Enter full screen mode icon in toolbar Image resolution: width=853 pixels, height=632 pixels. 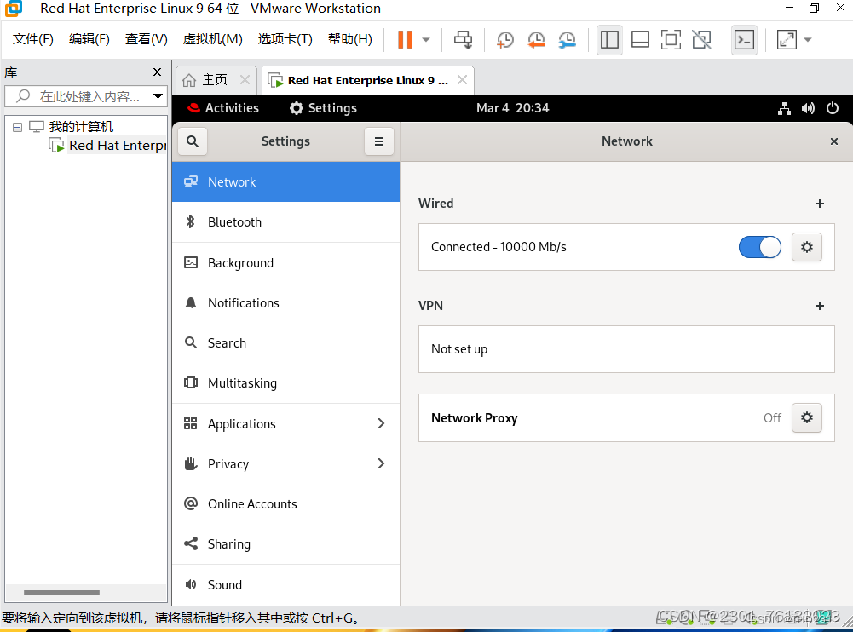pos(671,40)
